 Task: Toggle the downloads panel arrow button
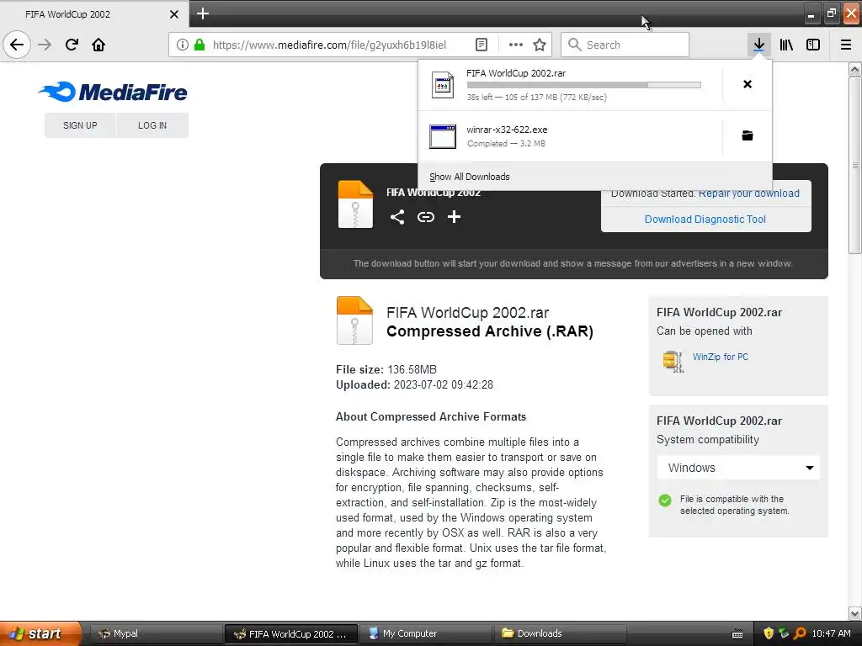click(758, 45)
